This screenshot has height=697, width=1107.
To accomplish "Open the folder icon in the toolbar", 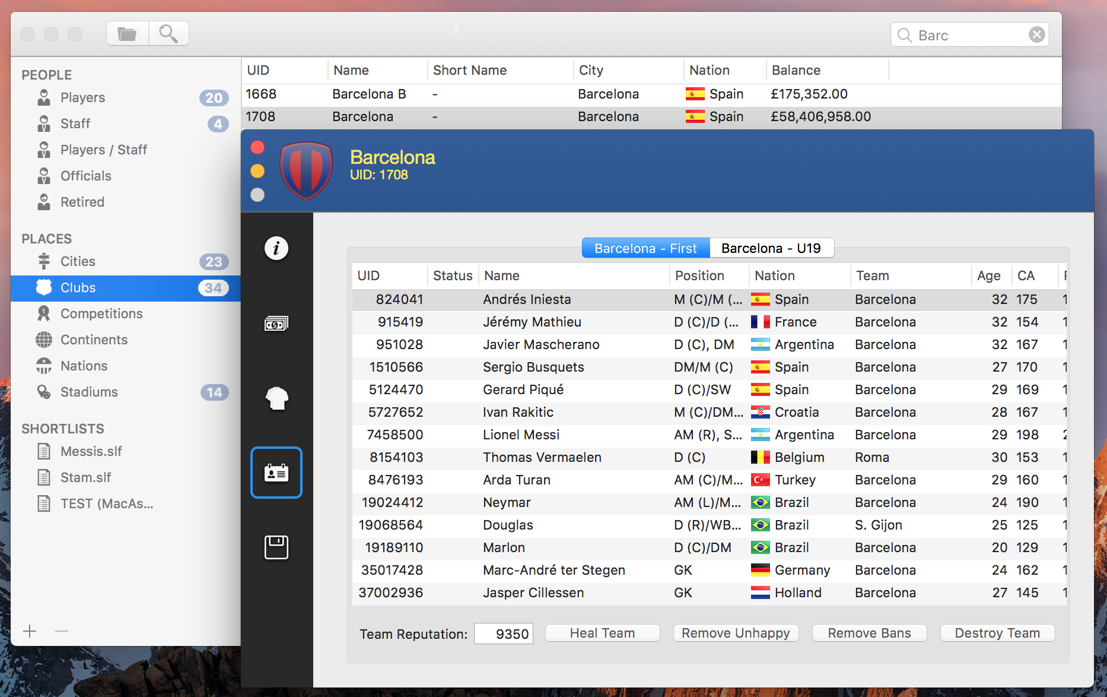I will click(x=127, y=34).
